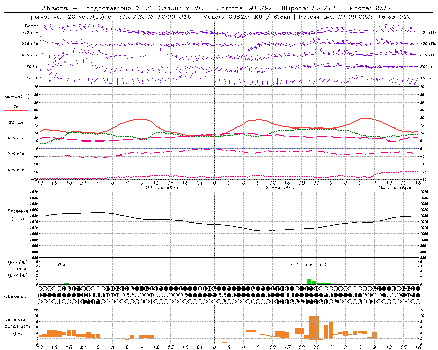The width and height of the screenshot is (438, 350).
Task: Click the line sample under '2м' legend
Action: [x=16, y=111]
